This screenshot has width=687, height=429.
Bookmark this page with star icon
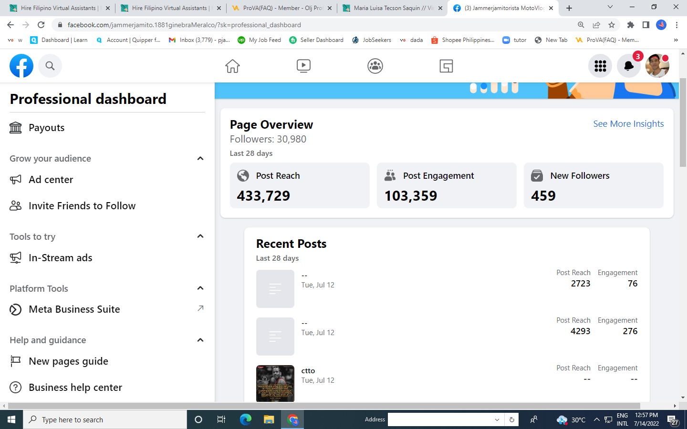point(612,25)
